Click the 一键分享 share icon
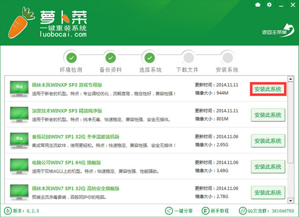 coord(169,211)
